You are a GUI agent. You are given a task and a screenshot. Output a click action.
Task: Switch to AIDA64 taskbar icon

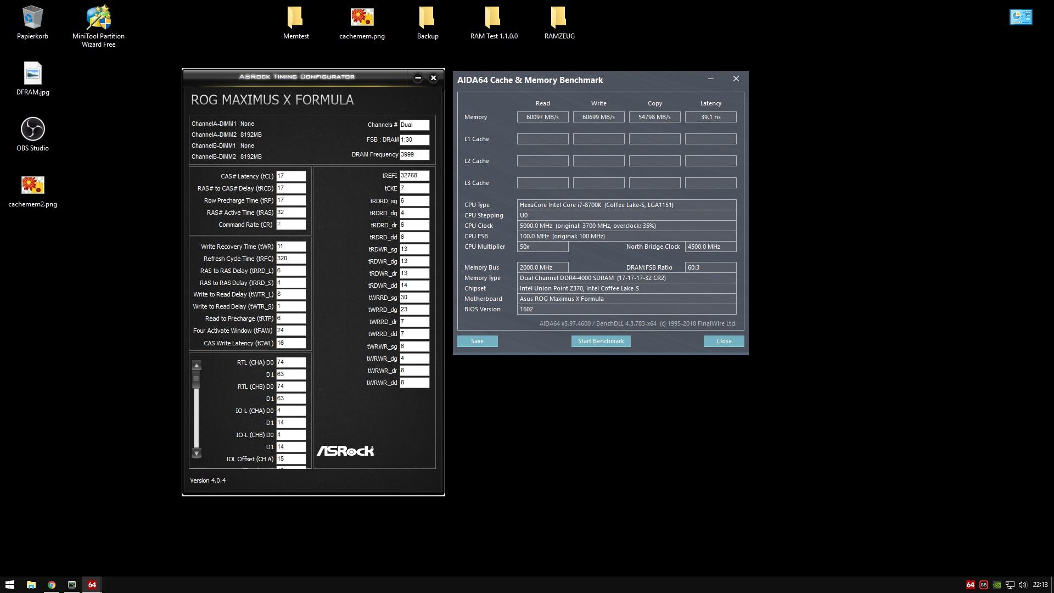pos(92,585)
